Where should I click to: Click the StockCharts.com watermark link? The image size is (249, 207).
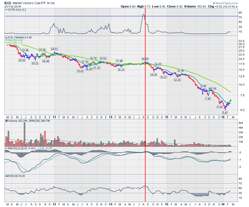point(225,3)
